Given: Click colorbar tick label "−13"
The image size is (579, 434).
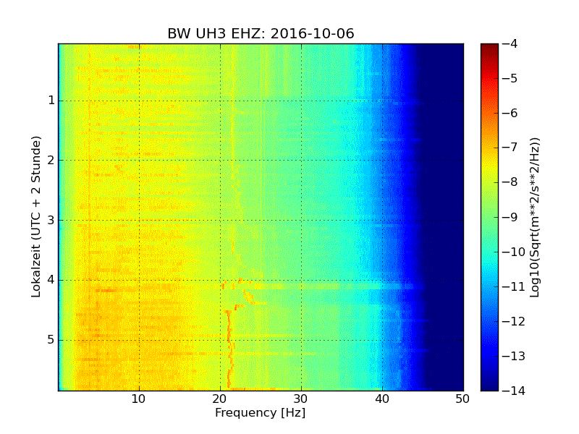Looking at the screenshot, I should pos(514,356).
